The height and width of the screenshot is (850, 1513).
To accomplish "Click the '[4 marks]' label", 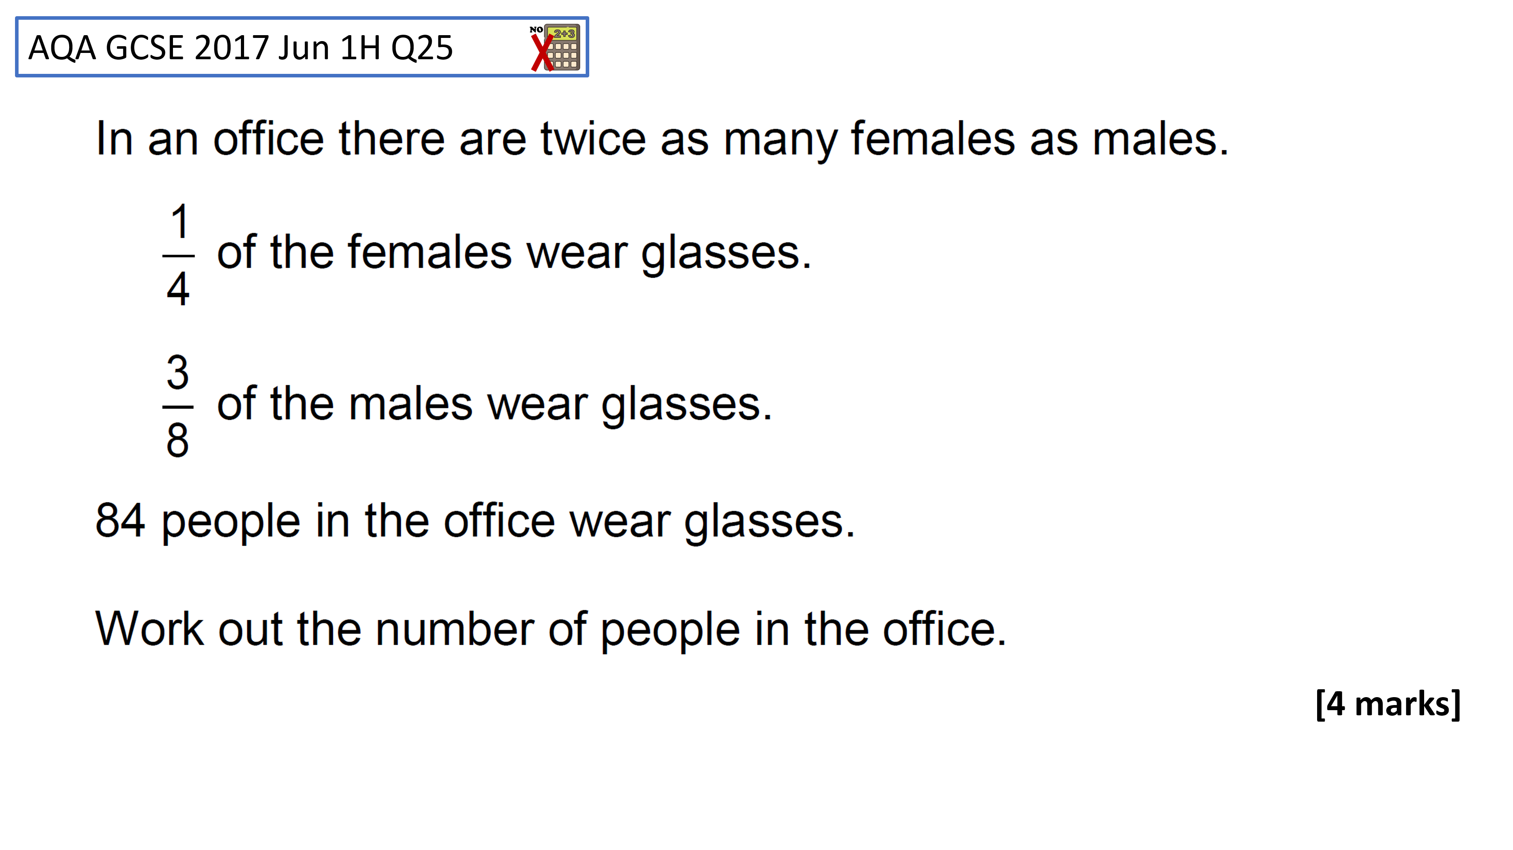I will pos(1389,703).
